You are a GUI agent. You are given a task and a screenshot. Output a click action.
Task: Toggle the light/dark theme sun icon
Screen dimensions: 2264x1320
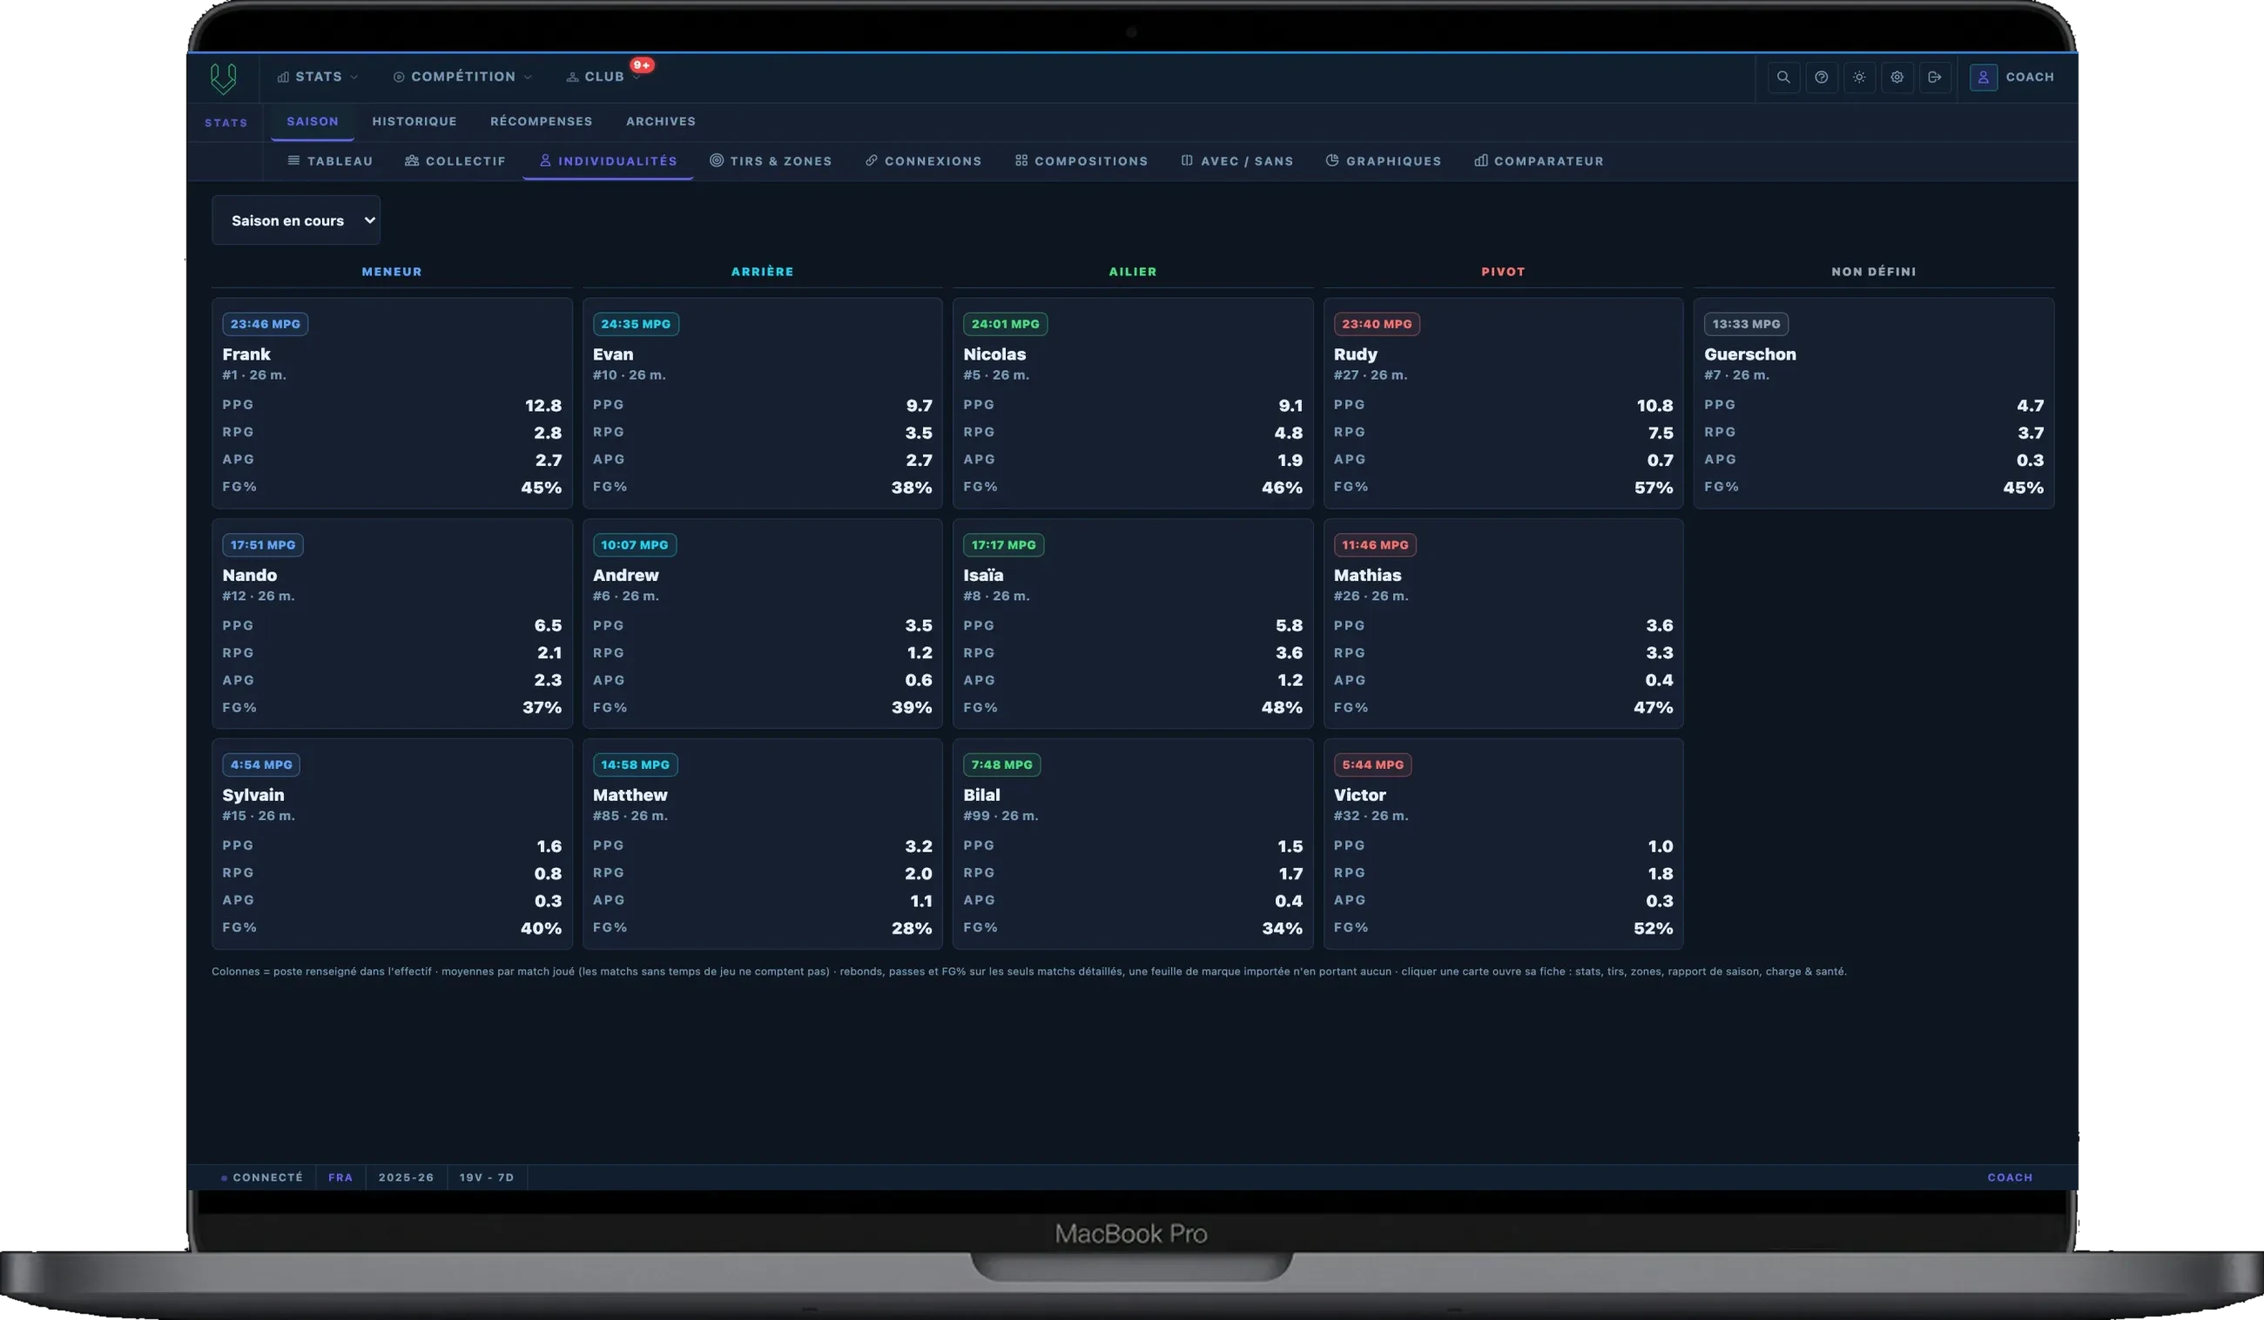click(x=1859, y=77)
